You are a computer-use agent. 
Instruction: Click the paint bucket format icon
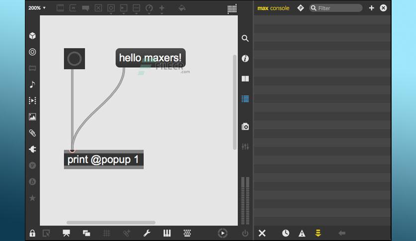pyautogui.click(x=182, y=8)
